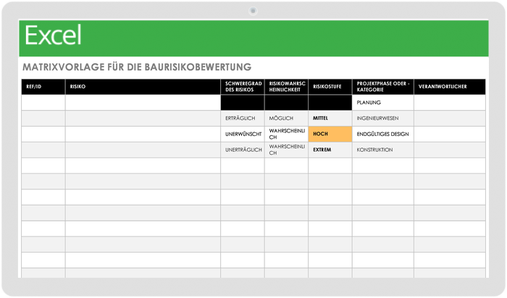Click the MITTEL risk level cell

(x=330, y=119)
